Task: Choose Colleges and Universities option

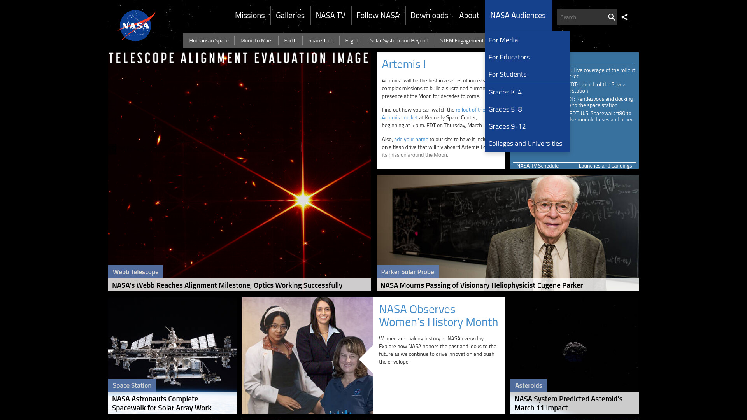Action: [527, 143]
